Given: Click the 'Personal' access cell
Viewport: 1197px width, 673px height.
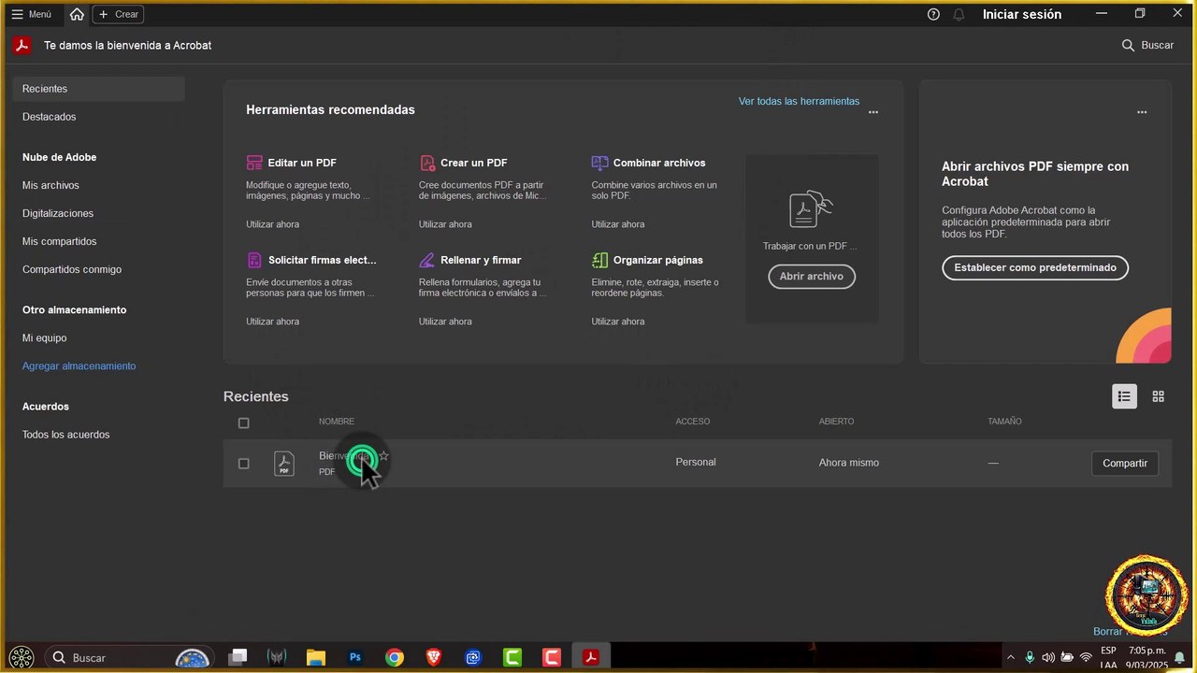Looking at the screenshot, I should [696, 462].
